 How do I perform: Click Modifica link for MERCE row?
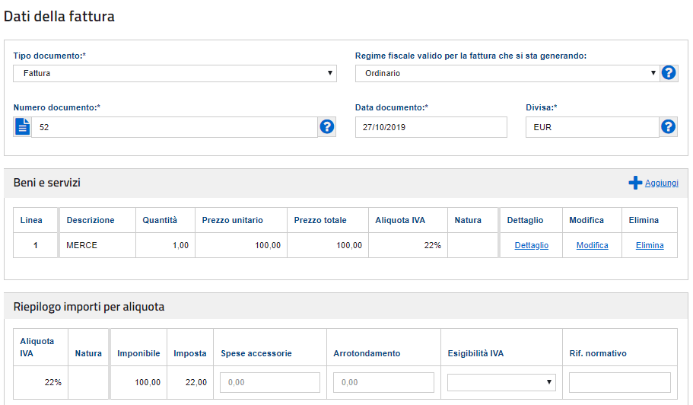click(592, 245)
